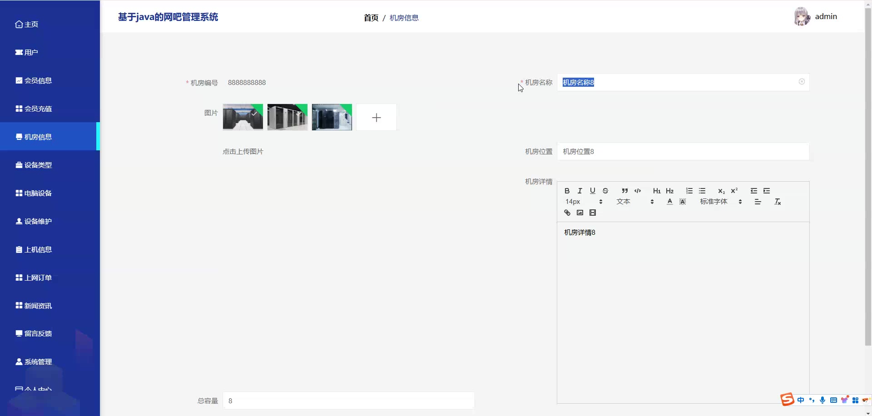Insert an image into the editor

[x=580, y=213]
